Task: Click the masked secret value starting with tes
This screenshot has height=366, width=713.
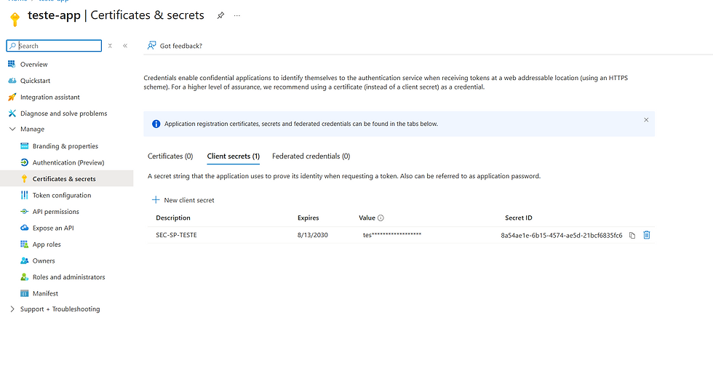Action: tap(392, 235)
